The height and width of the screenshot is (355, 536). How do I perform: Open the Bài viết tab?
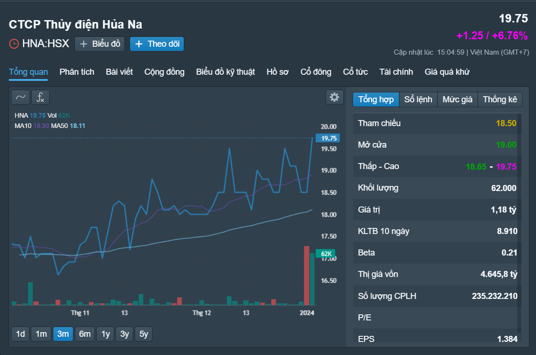coord(119,72)
